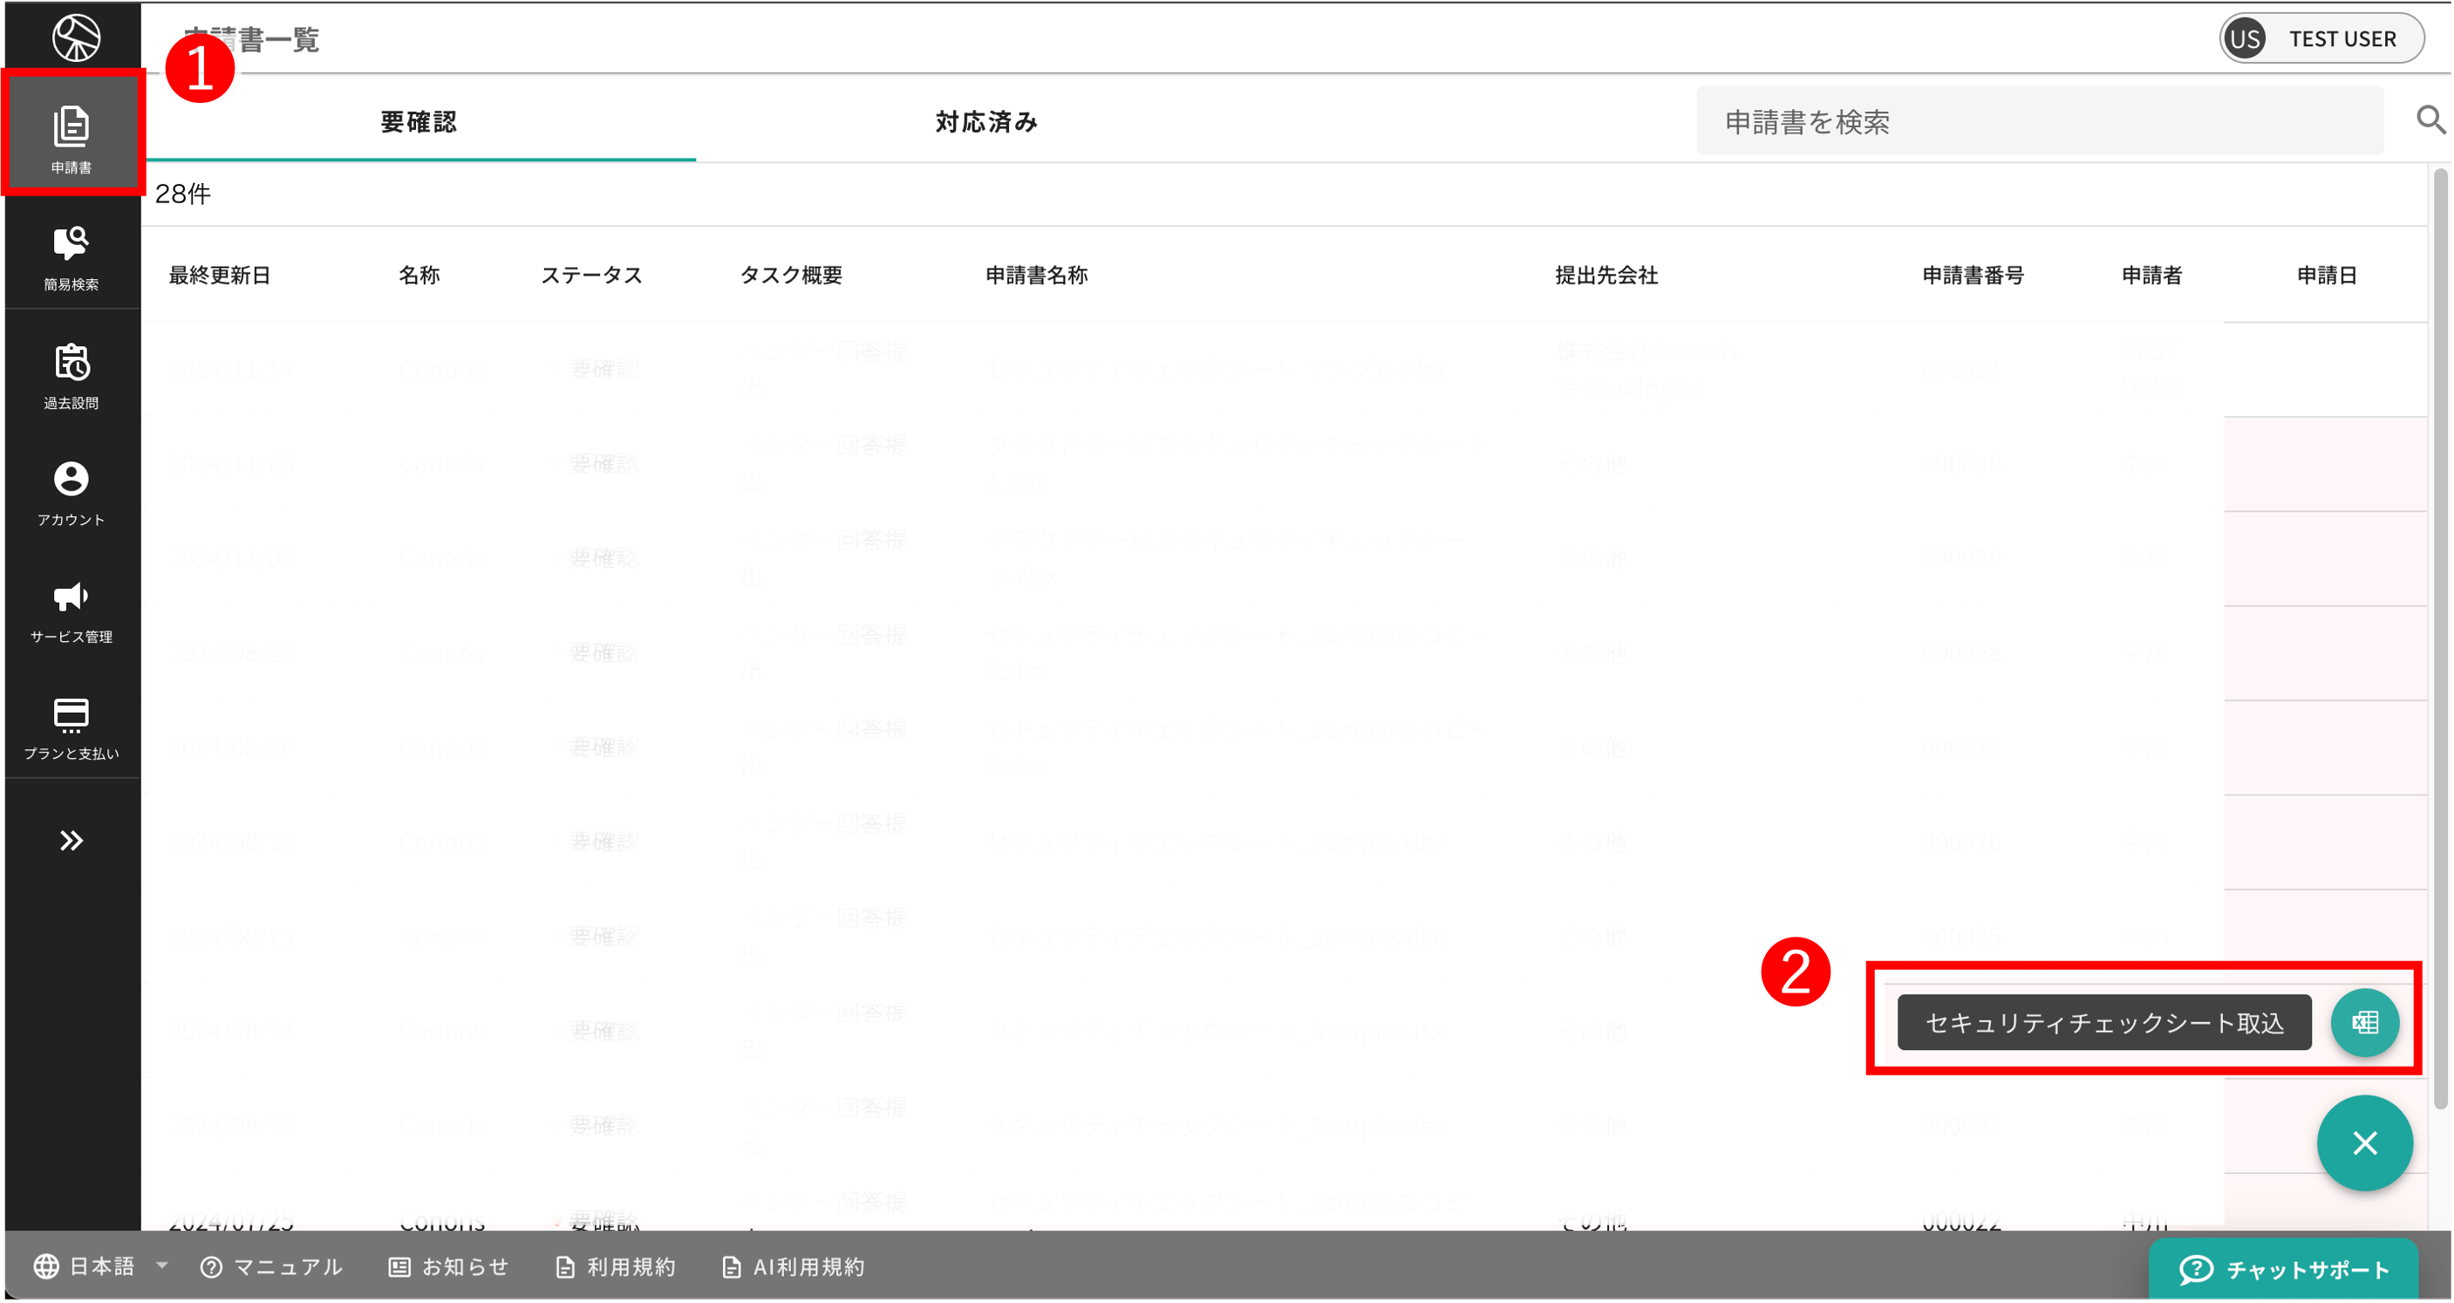Click the 申請書を検索 search field
Screen dimensions: 2454x1303
click(x=2039, y=122)
